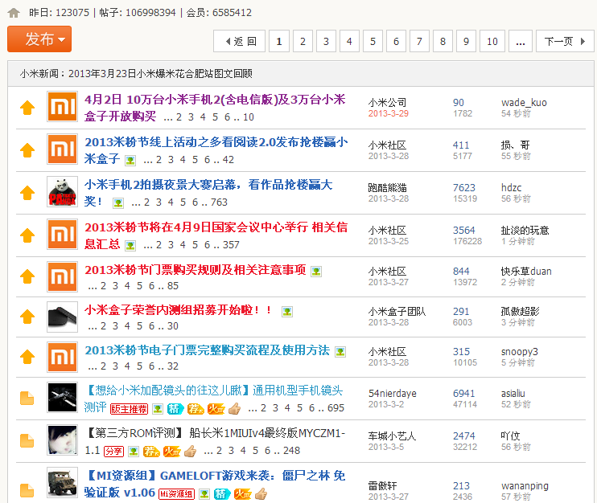This screenshot has height=503, width=597.
Task: Open thread 小米手机2拍摄夜景大赛启幕
Action: [x=208, y=193]
